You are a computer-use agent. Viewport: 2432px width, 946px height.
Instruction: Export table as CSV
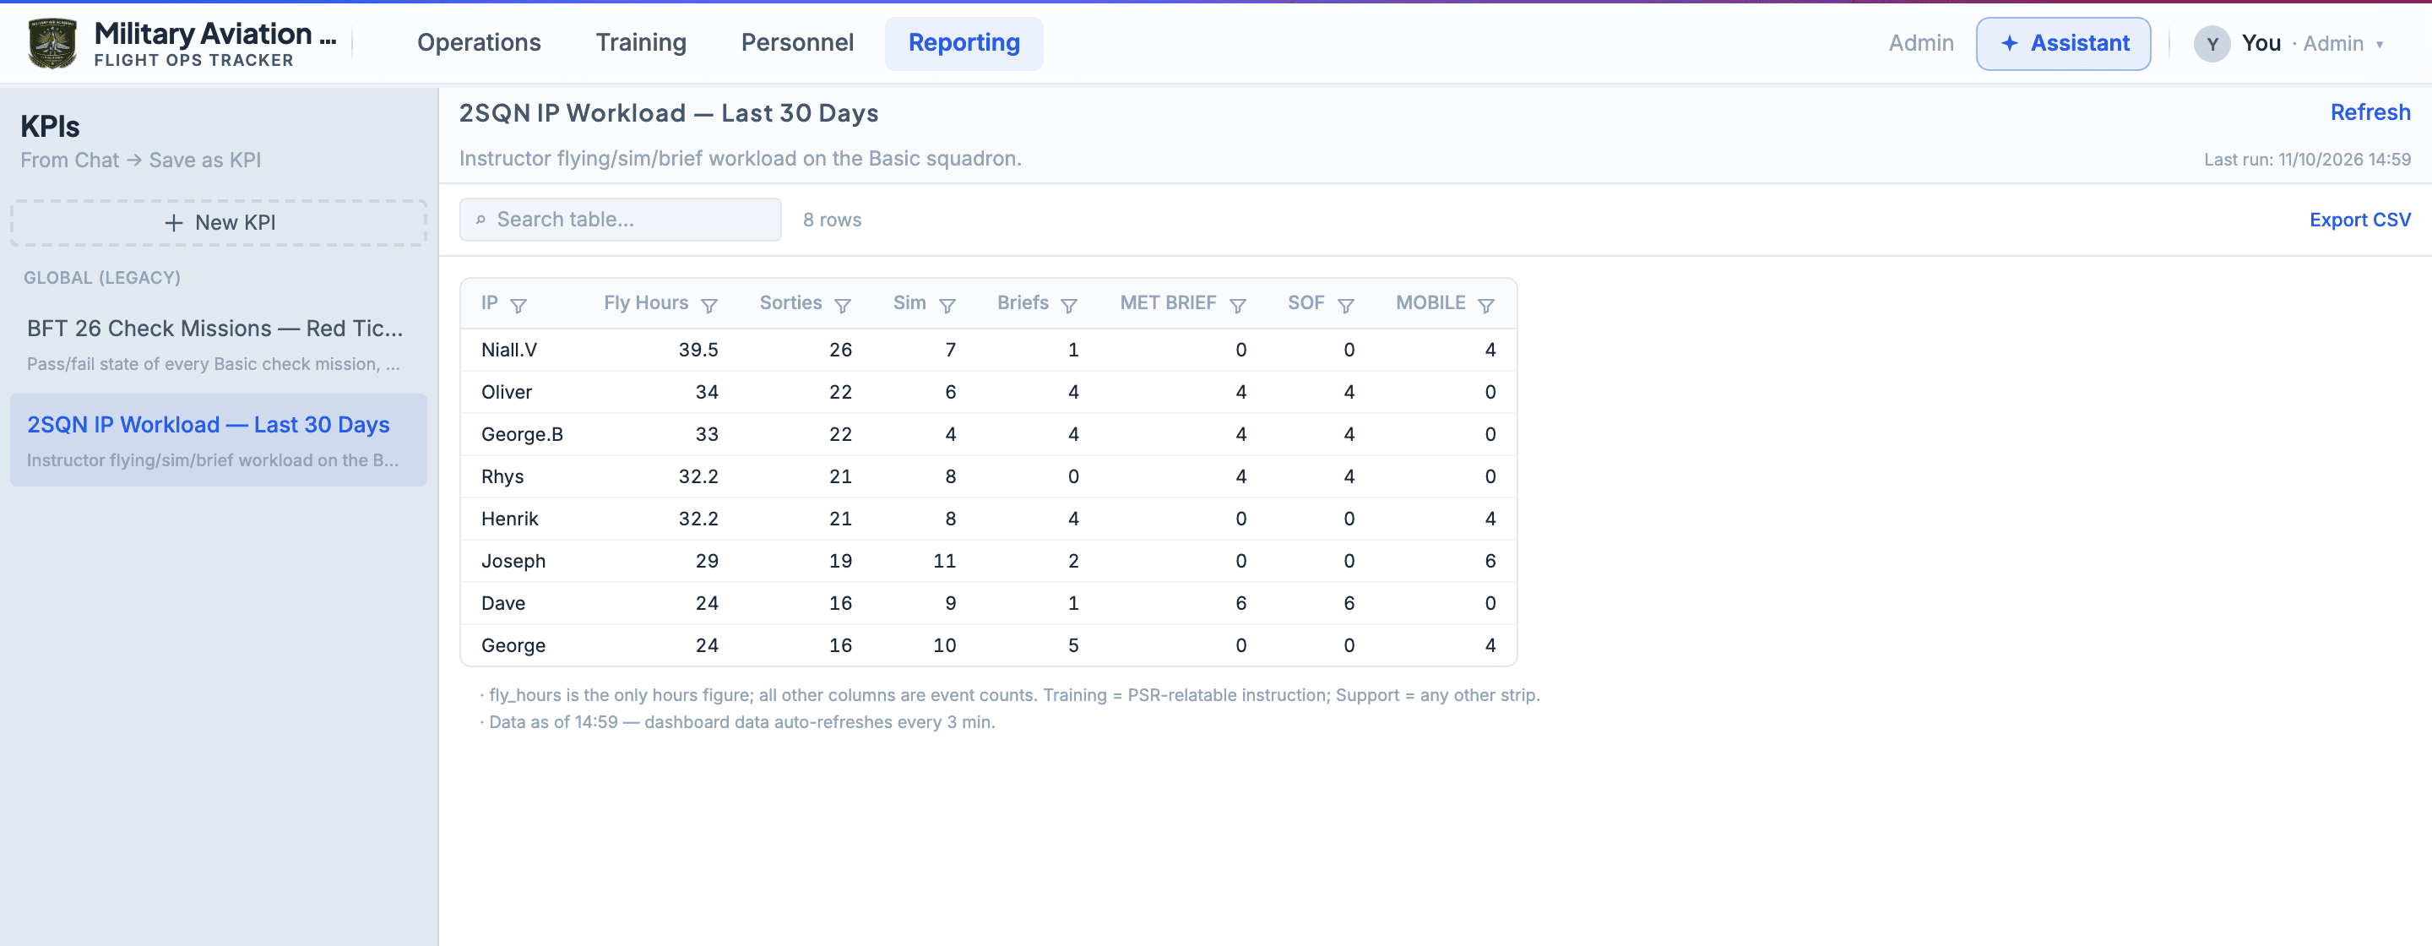click(x=2359, y=220)
